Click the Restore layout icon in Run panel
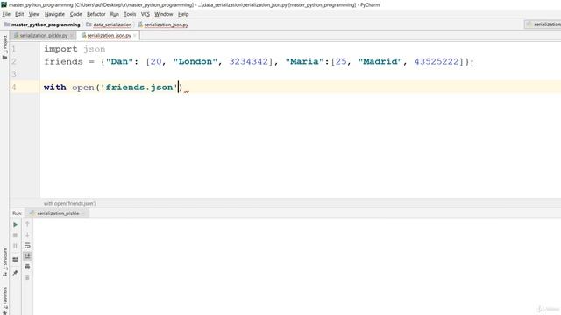This screenshot has width=561, height=315. [x=15, y=260]
